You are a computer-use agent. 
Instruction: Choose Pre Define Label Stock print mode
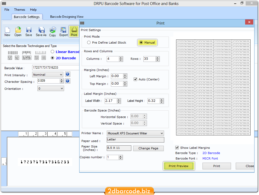pos(89,43)
